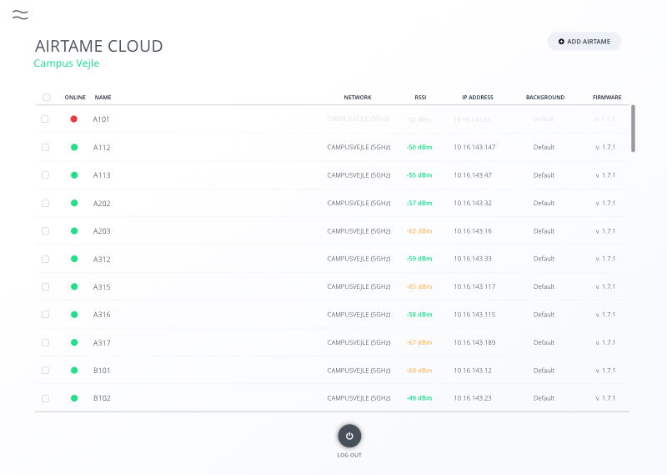Check the box for device B101
Image resolution: width=667 pixels, height=475 pixels.
tap(45, 370)
